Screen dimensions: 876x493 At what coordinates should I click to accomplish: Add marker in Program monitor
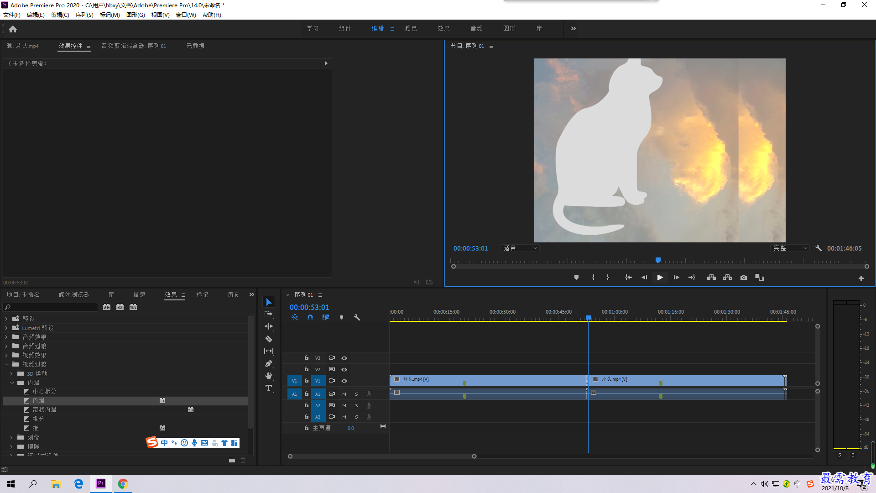click(x=576, y=278)
